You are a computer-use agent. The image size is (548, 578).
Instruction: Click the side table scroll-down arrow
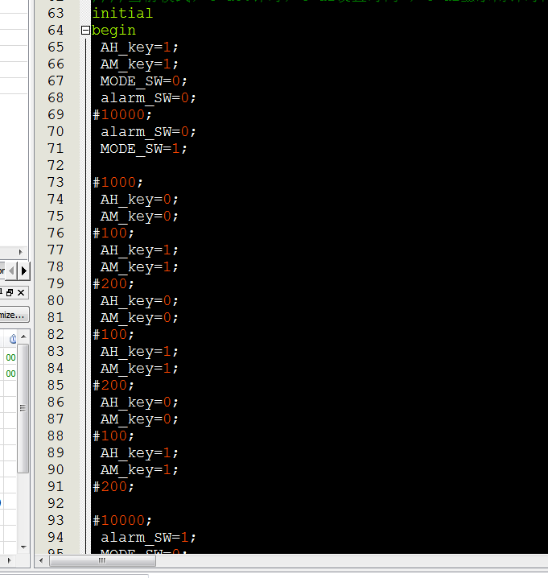(23, 547)
